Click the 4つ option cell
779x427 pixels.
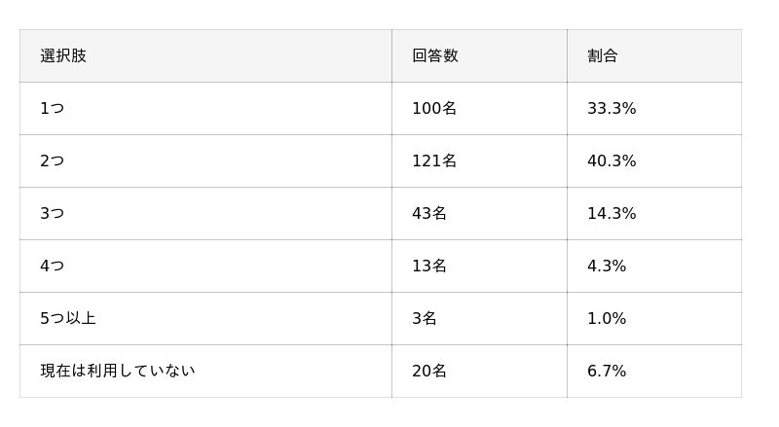(x=52, y=266)
